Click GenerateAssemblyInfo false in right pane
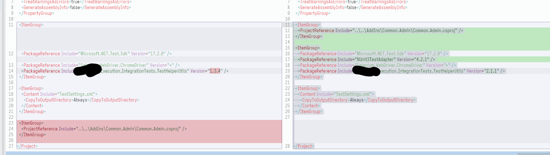 tap(353, 7)
